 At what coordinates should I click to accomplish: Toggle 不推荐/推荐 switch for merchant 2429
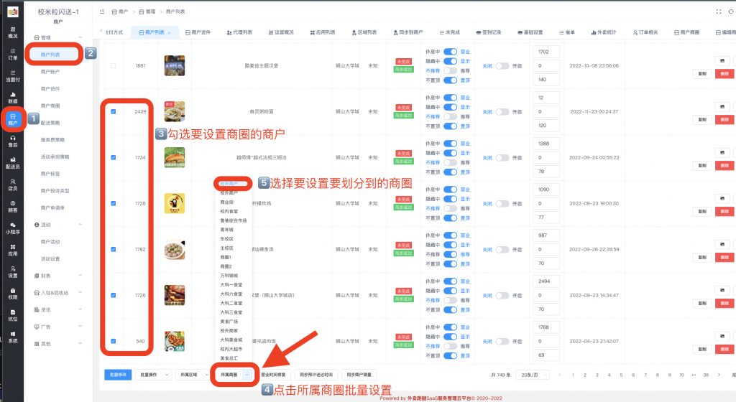click(x=450, y=117)
